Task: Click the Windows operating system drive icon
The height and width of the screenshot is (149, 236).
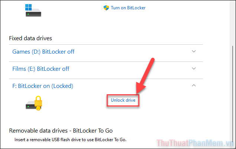Action: pos(33,10)
